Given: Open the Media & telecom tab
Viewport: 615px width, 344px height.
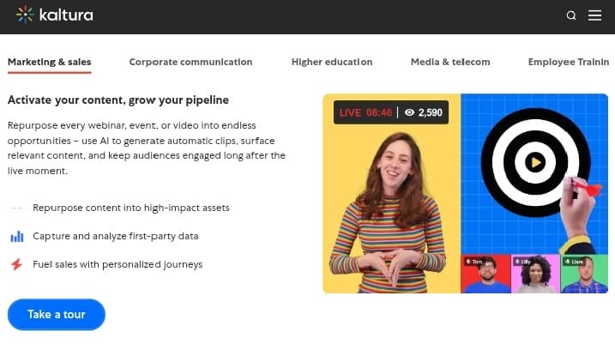Looking at the screenshot, I should point(450,62).
